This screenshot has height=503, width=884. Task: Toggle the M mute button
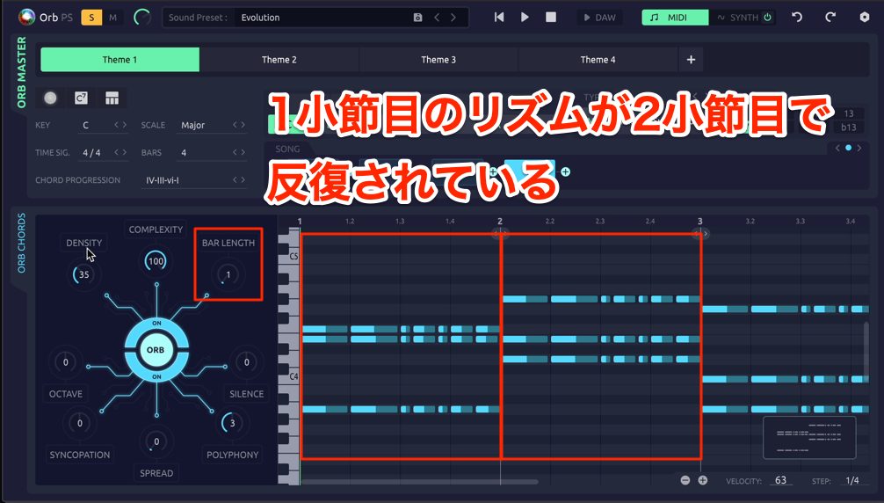tap(112, 18)
